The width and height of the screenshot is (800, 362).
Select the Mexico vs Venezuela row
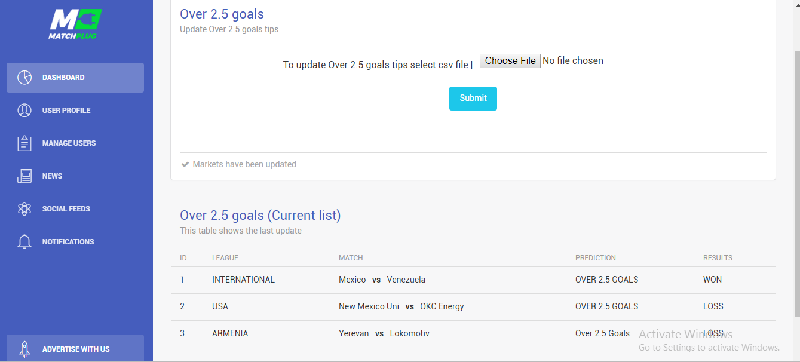(x=473, y=280)
